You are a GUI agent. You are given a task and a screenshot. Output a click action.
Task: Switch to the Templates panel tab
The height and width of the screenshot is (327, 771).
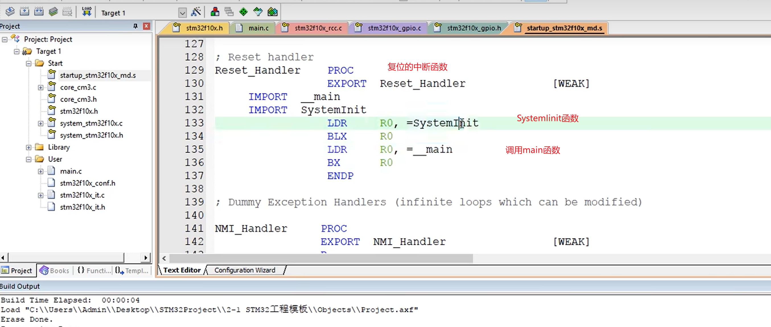132,270
